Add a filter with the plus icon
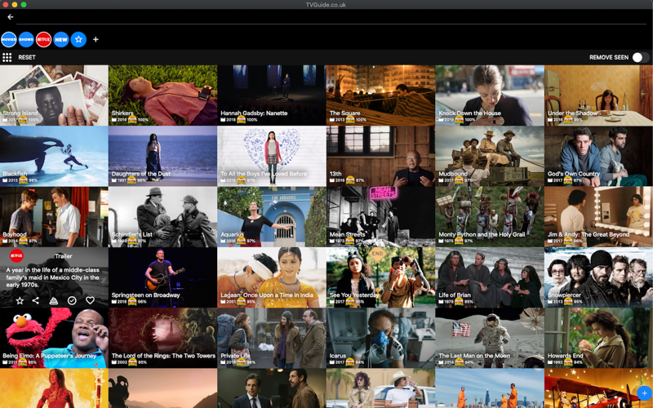 click(96, 39)
